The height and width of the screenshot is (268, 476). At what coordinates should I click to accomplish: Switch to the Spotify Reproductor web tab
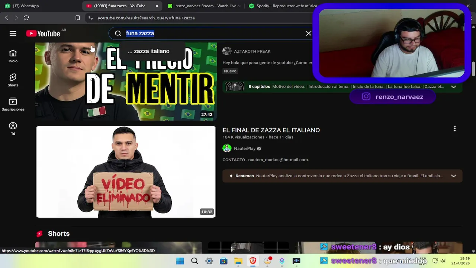click(x=283, y=6)
